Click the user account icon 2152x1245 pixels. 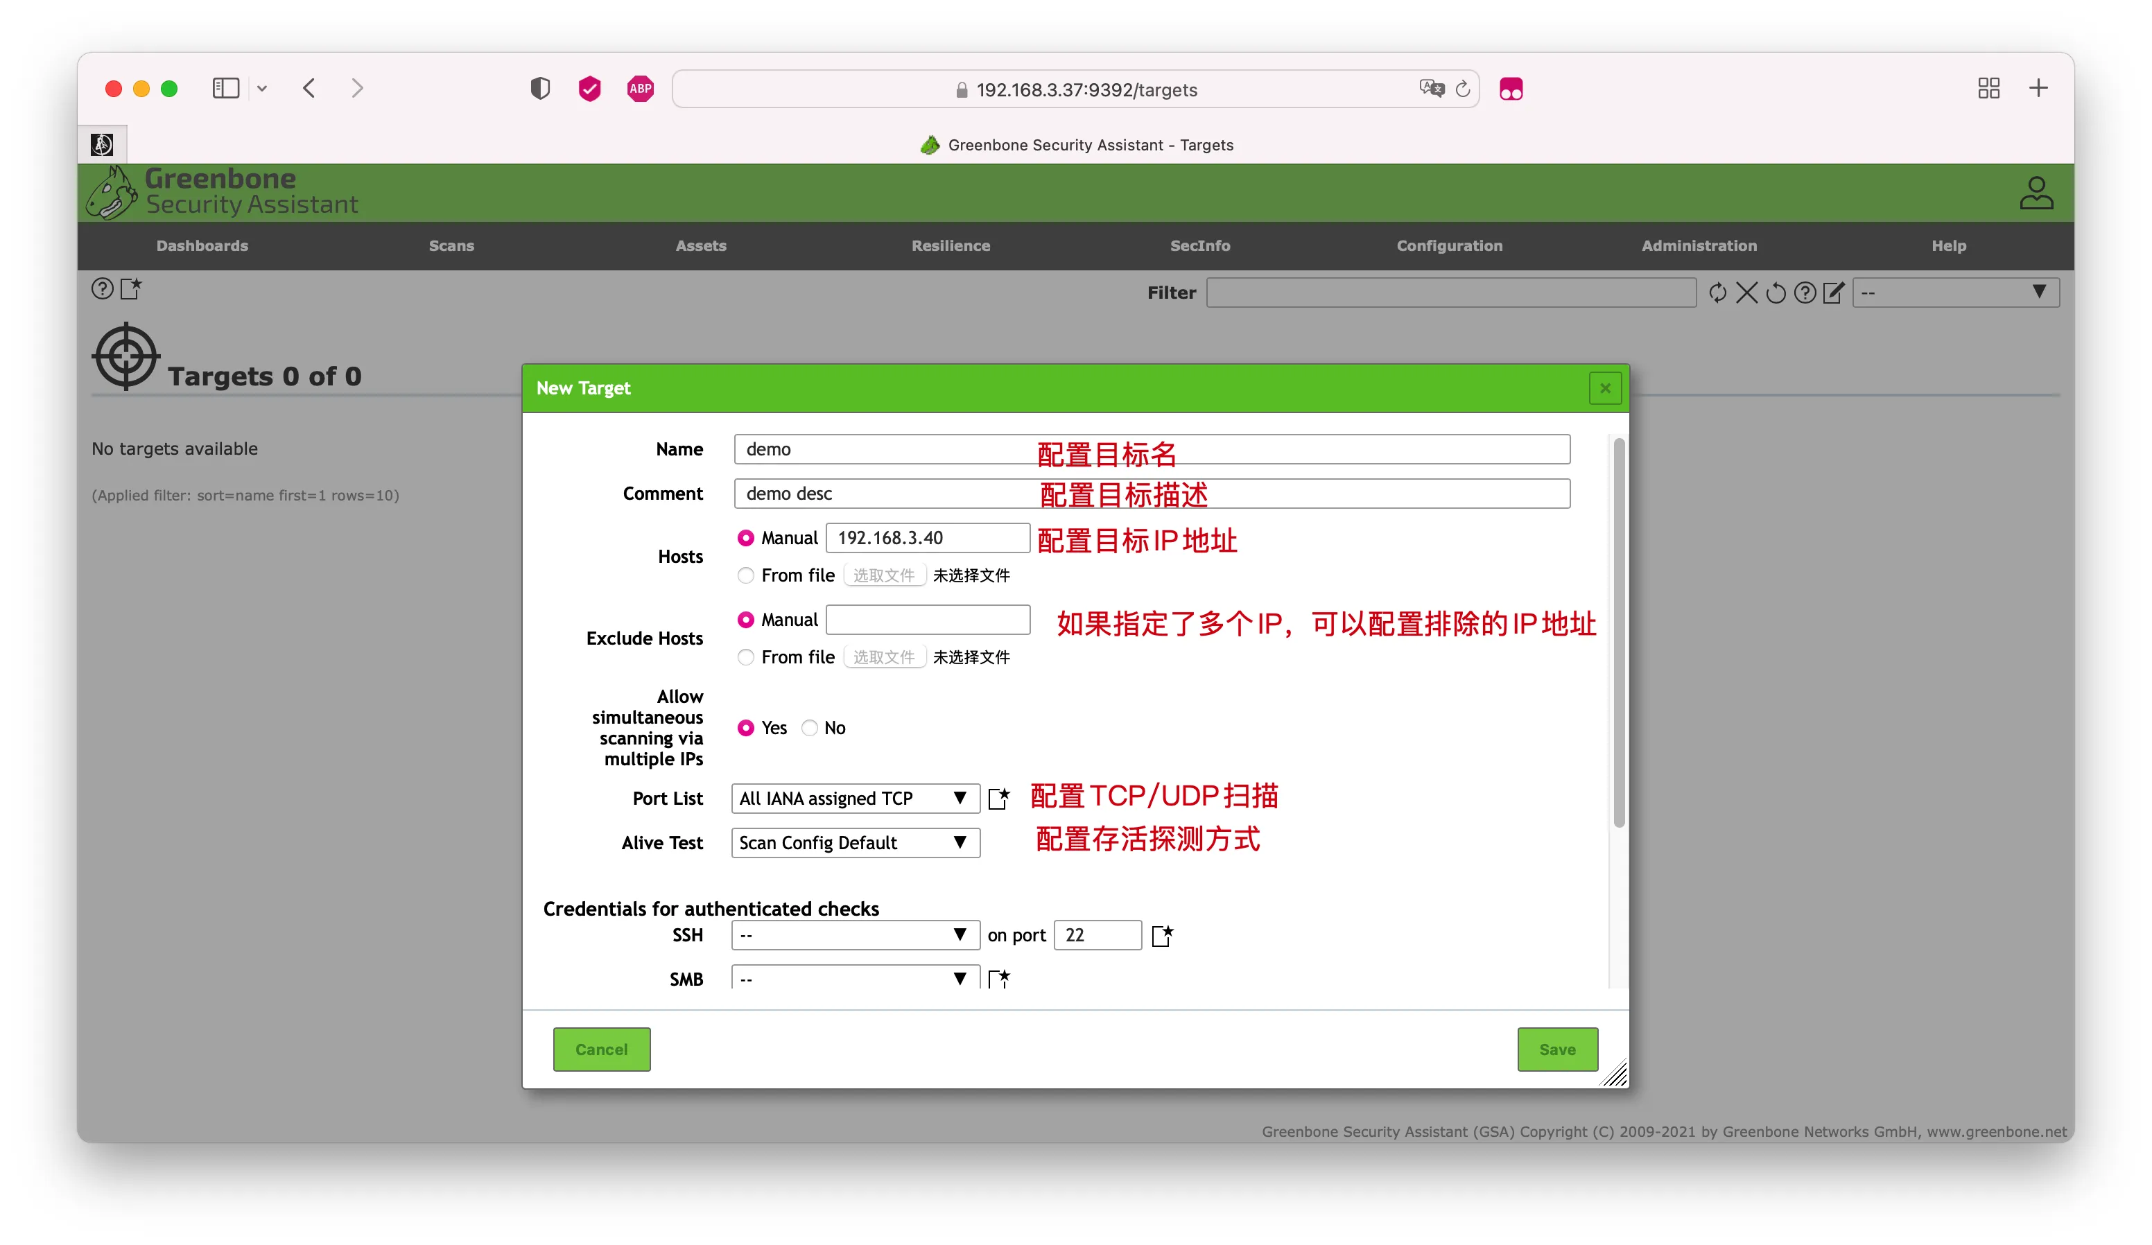coord(2036,193)
